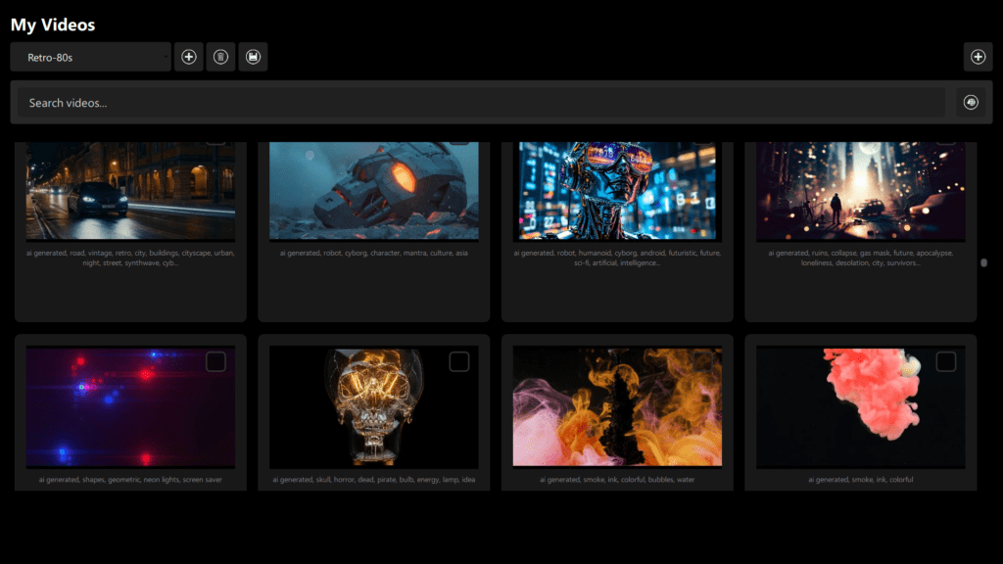Click the floppy disk save icon
This screenshot has width=1003, height=564.
pos(253,57)
